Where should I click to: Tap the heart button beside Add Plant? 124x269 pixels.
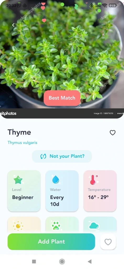(108, 242)
